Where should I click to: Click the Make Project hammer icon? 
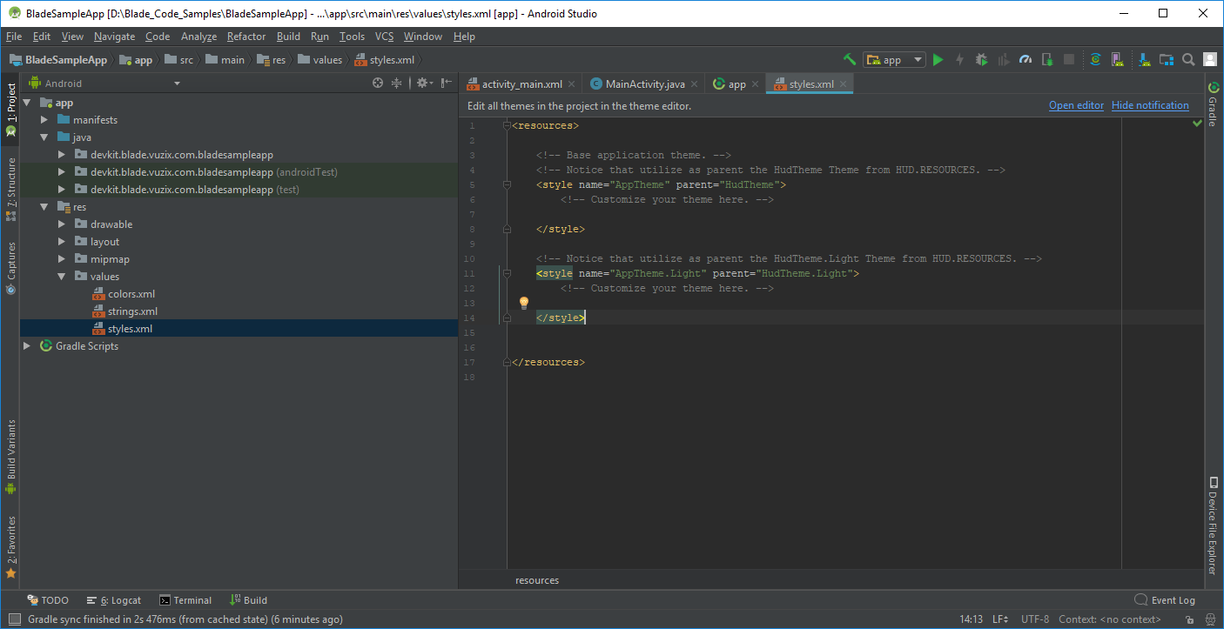point(850,59)
